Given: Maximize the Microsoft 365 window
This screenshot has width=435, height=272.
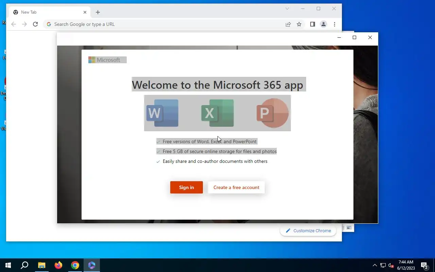Looking at the screenshot, I should point(354,37).
